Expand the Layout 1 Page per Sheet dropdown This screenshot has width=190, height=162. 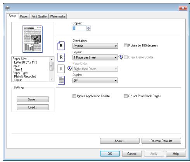(x=95, y=57)
